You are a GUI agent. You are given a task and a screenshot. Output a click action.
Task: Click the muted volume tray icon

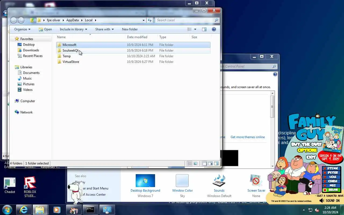pos(317,210)
